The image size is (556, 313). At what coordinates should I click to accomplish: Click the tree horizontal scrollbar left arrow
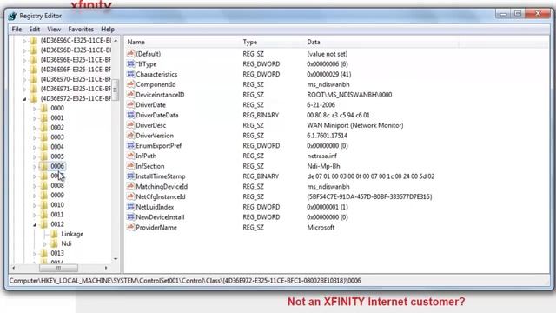pos(14,268)
